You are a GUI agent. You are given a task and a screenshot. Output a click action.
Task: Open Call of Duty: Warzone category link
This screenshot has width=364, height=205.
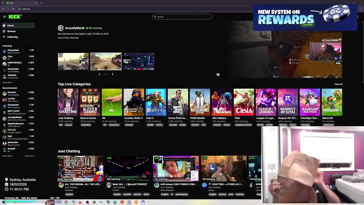68,38
